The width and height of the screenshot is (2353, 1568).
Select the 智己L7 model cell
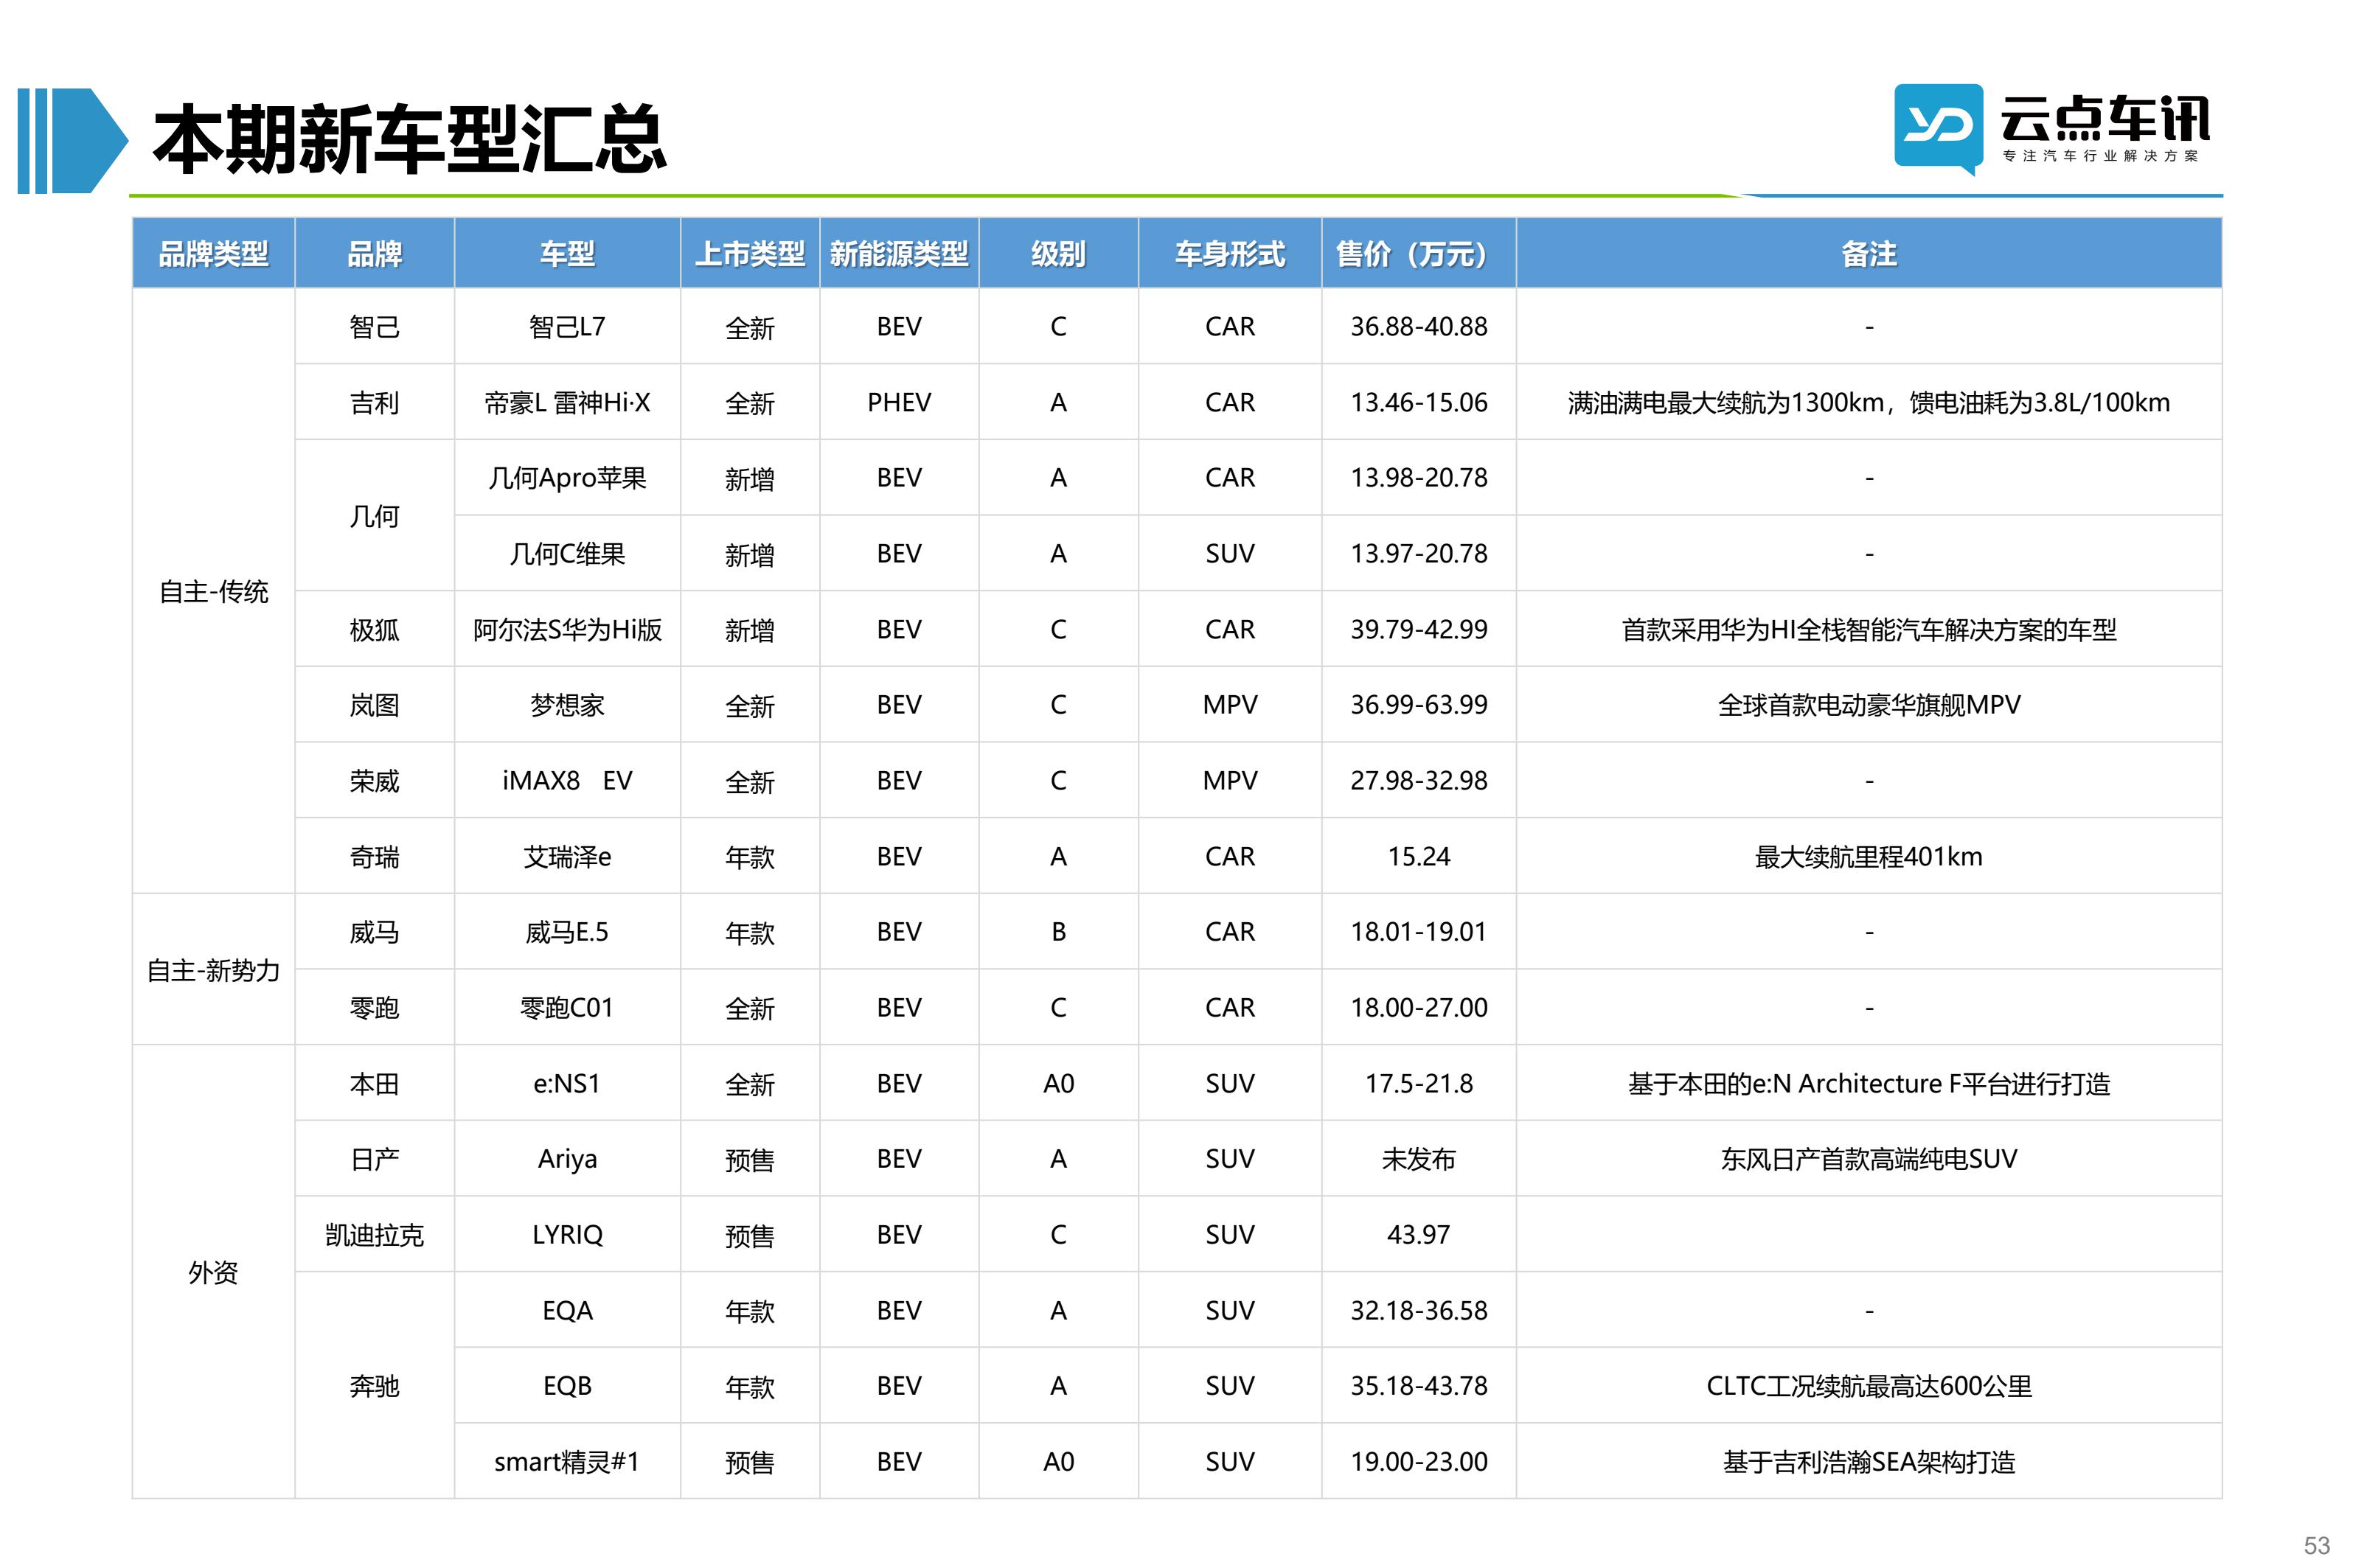pyautogui.click(x=567, y=327)
